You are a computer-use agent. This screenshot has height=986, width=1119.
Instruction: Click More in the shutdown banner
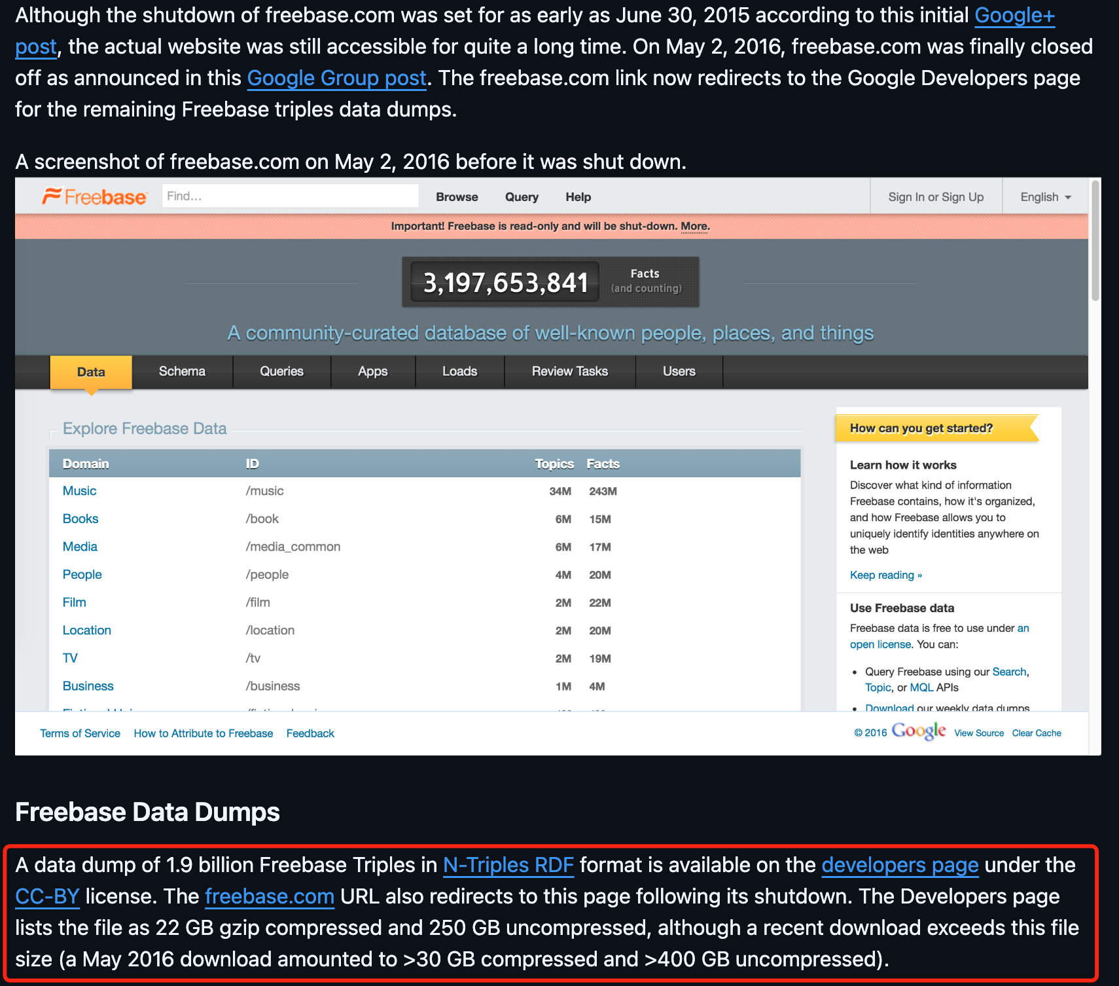coord(694,226)
